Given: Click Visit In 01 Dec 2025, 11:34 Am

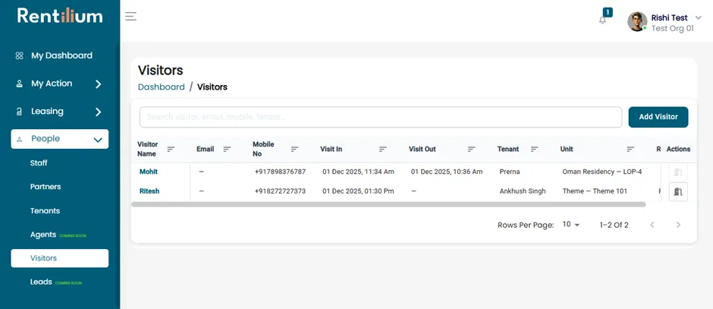Looking at the screenshot, I should (358, 172).
